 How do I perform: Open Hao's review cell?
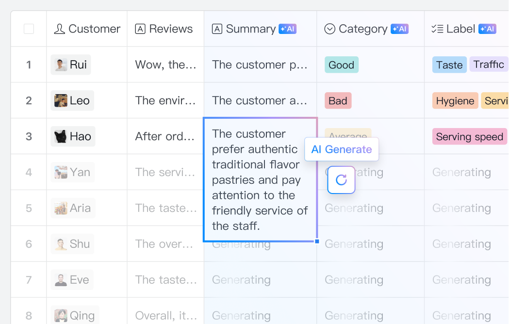point(165,137)
